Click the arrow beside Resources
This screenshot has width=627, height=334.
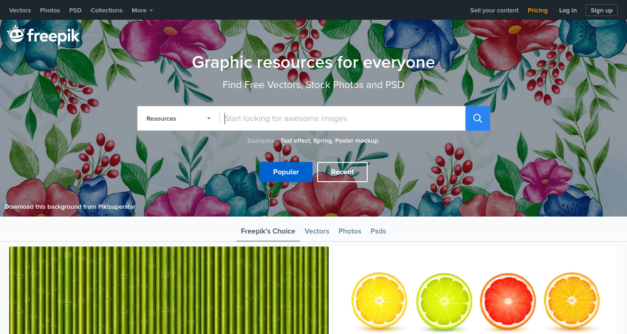click(x=209, y=118)
